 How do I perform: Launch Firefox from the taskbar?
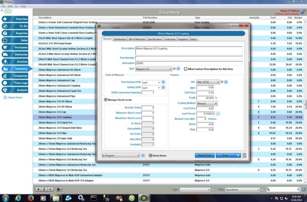click(30, 198)
